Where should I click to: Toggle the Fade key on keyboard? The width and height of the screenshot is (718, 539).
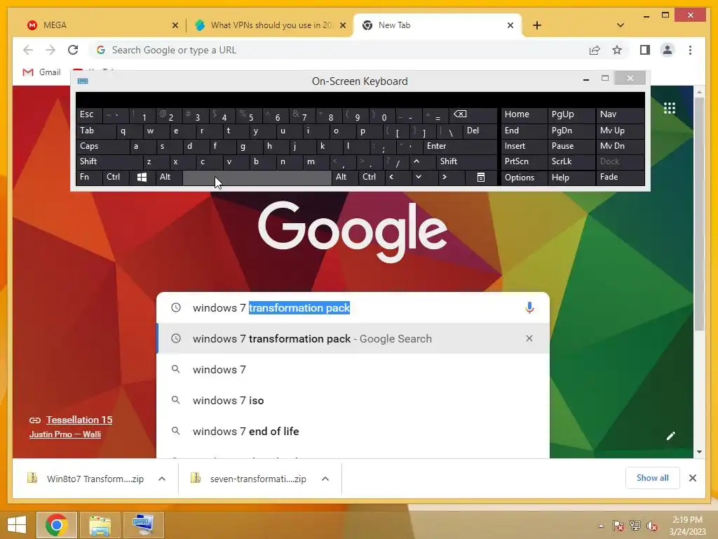[x=620, y=177]
